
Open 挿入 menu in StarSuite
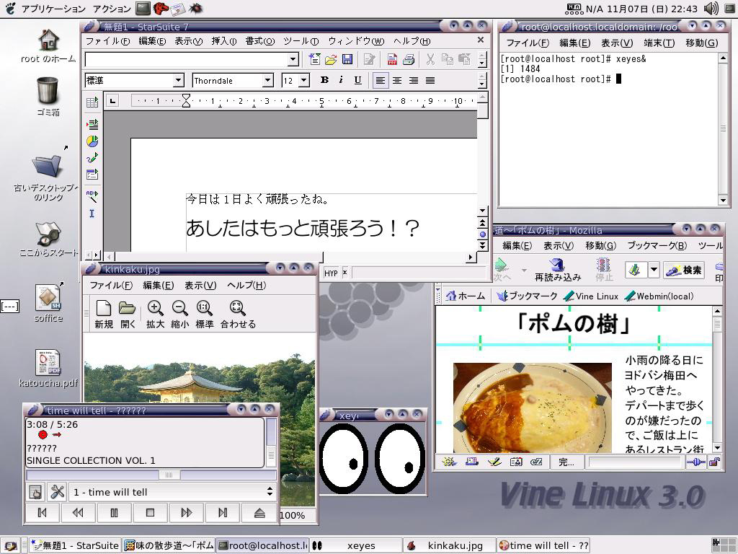tap(223, 41)
